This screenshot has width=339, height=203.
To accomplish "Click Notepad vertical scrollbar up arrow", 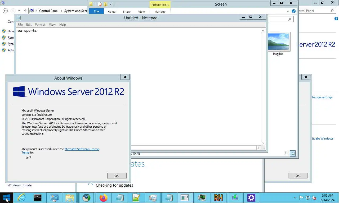I will (x=263, y=30).
